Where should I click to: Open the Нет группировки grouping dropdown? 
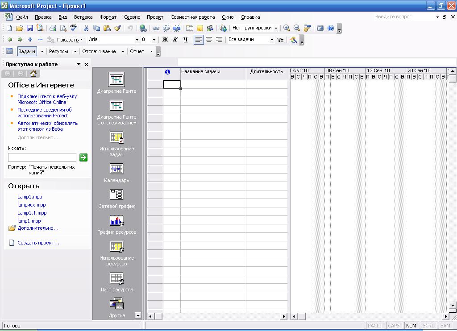pyautogui.click(x=276, y=28)
